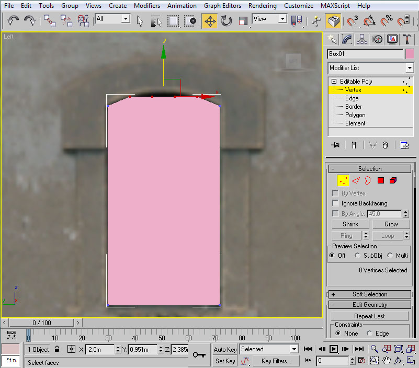
Task: Switch to the Utilities hammer panel
Action: [x=406, y=39]
